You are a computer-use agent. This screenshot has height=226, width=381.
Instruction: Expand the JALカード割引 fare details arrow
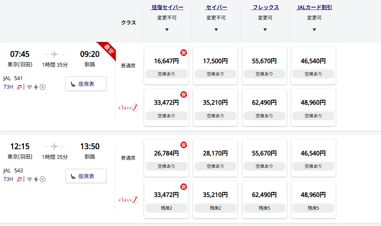point(314,30)
